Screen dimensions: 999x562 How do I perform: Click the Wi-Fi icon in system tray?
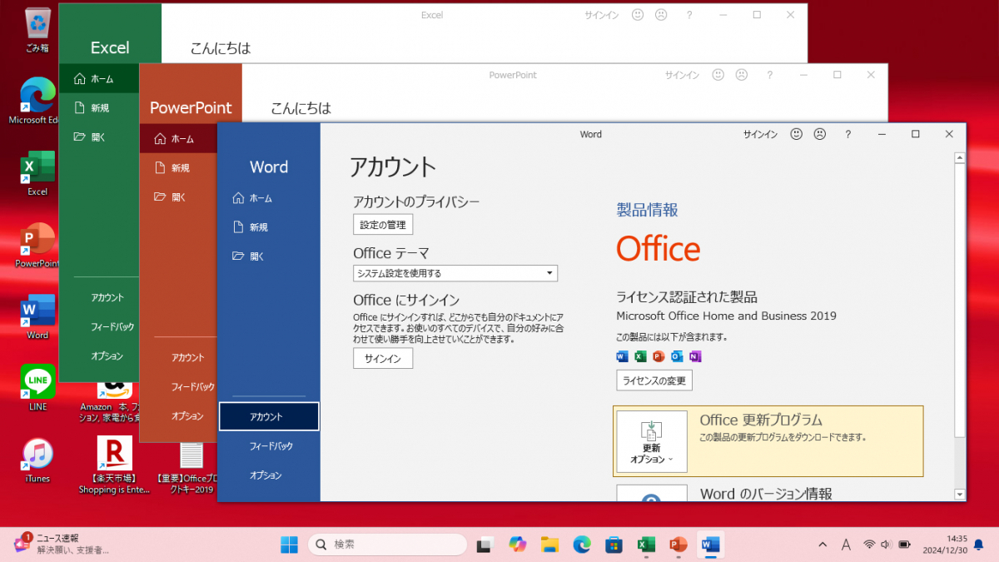(869, 545)
